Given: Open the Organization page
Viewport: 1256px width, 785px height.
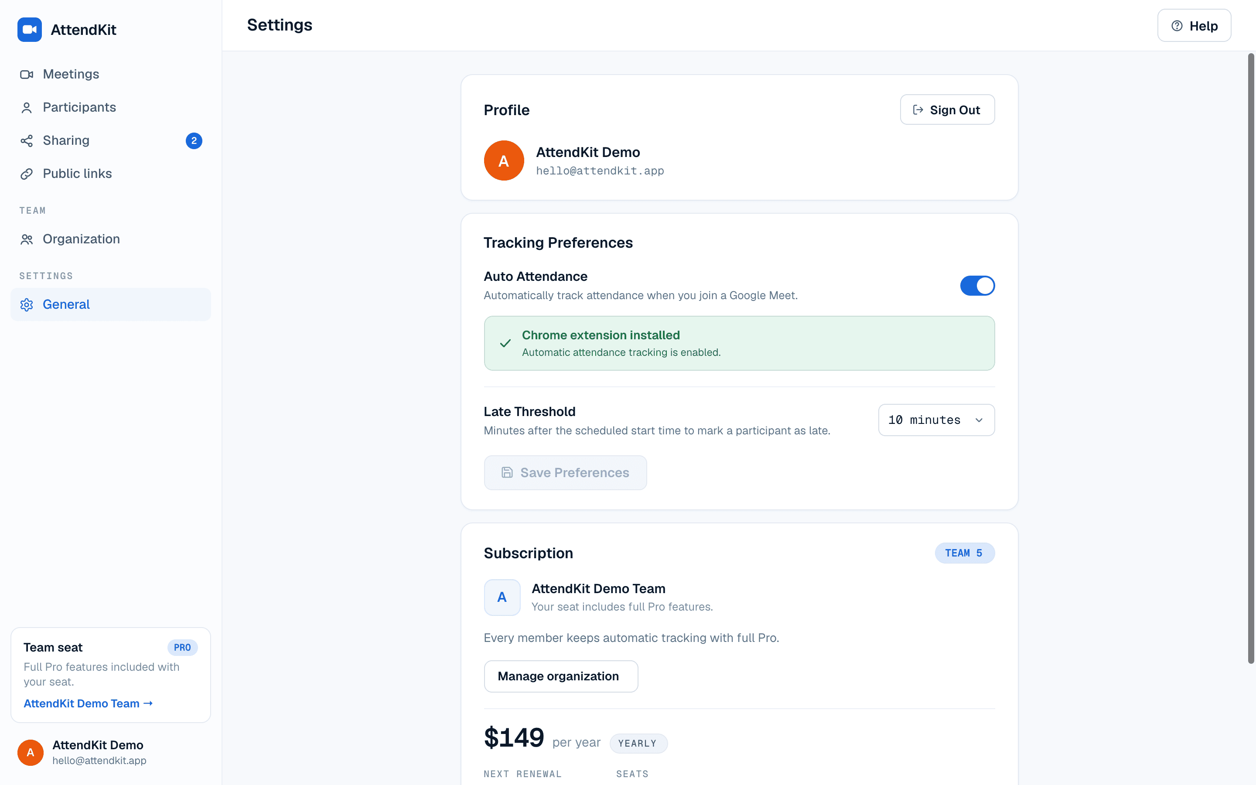Looking at the screenshot, I should (110, 239).
